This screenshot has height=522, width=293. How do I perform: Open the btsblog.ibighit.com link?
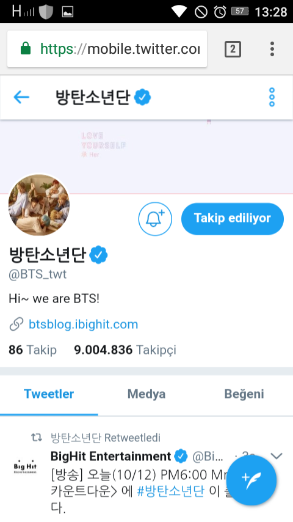coord(83,324)
